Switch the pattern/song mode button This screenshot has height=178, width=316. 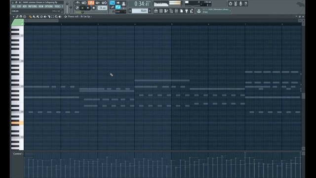point(77,8)
